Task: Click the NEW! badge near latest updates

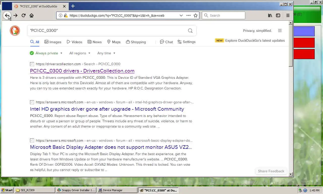Action: [220, 40]
